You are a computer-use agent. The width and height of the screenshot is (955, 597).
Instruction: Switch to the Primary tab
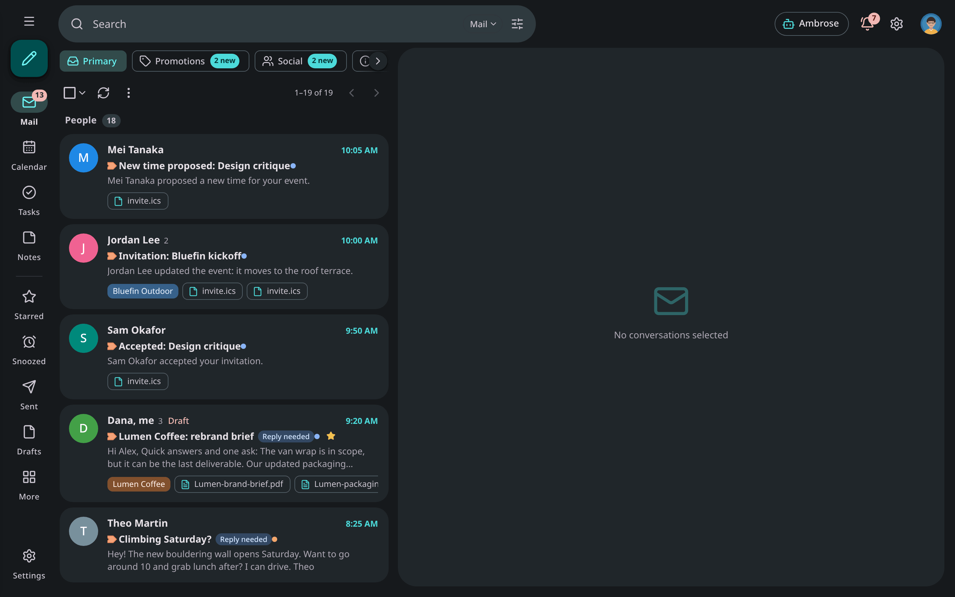[93, 61]
